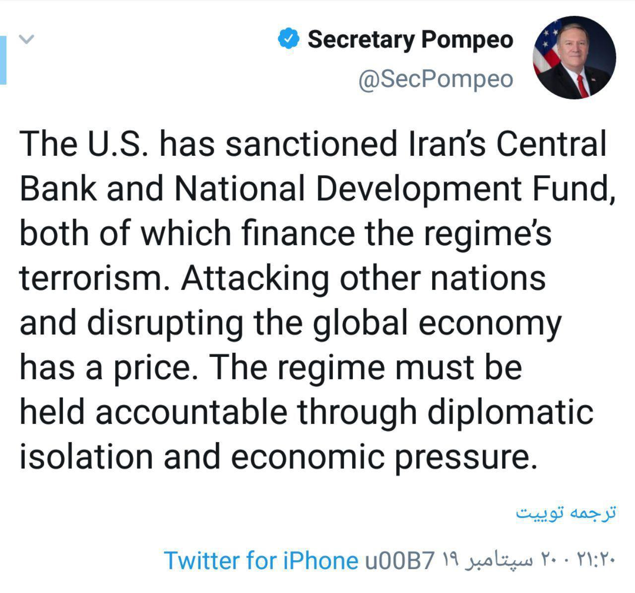
Task: Click the tweet time ۲۱:۲۰
Action: click(x=596, y=561)
